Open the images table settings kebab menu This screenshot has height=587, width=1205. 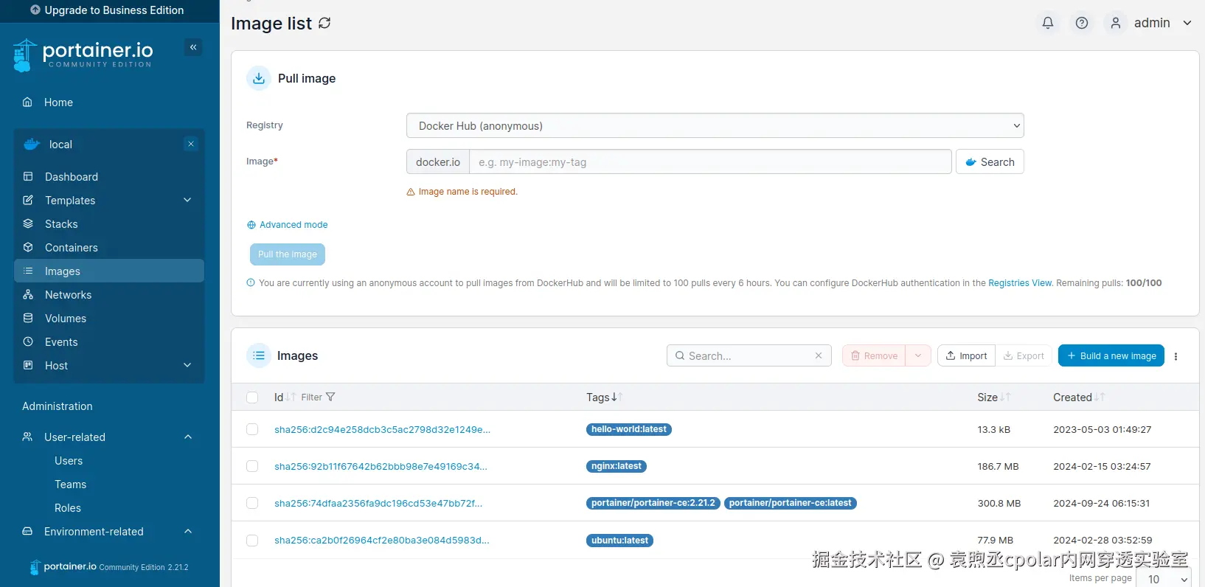1176,356
